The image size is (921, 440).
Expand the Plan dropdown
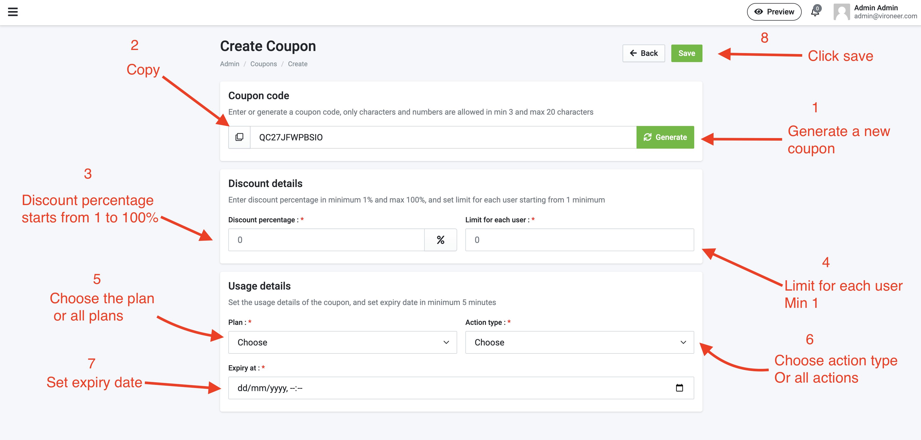pyautogui.click(x=342, y=342)
